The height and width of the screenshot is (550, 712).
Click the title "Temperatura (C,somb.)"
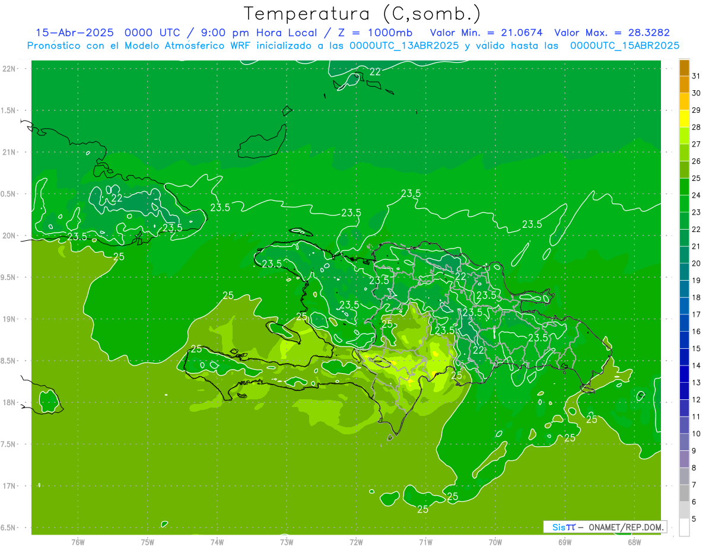tap(363, 14)
